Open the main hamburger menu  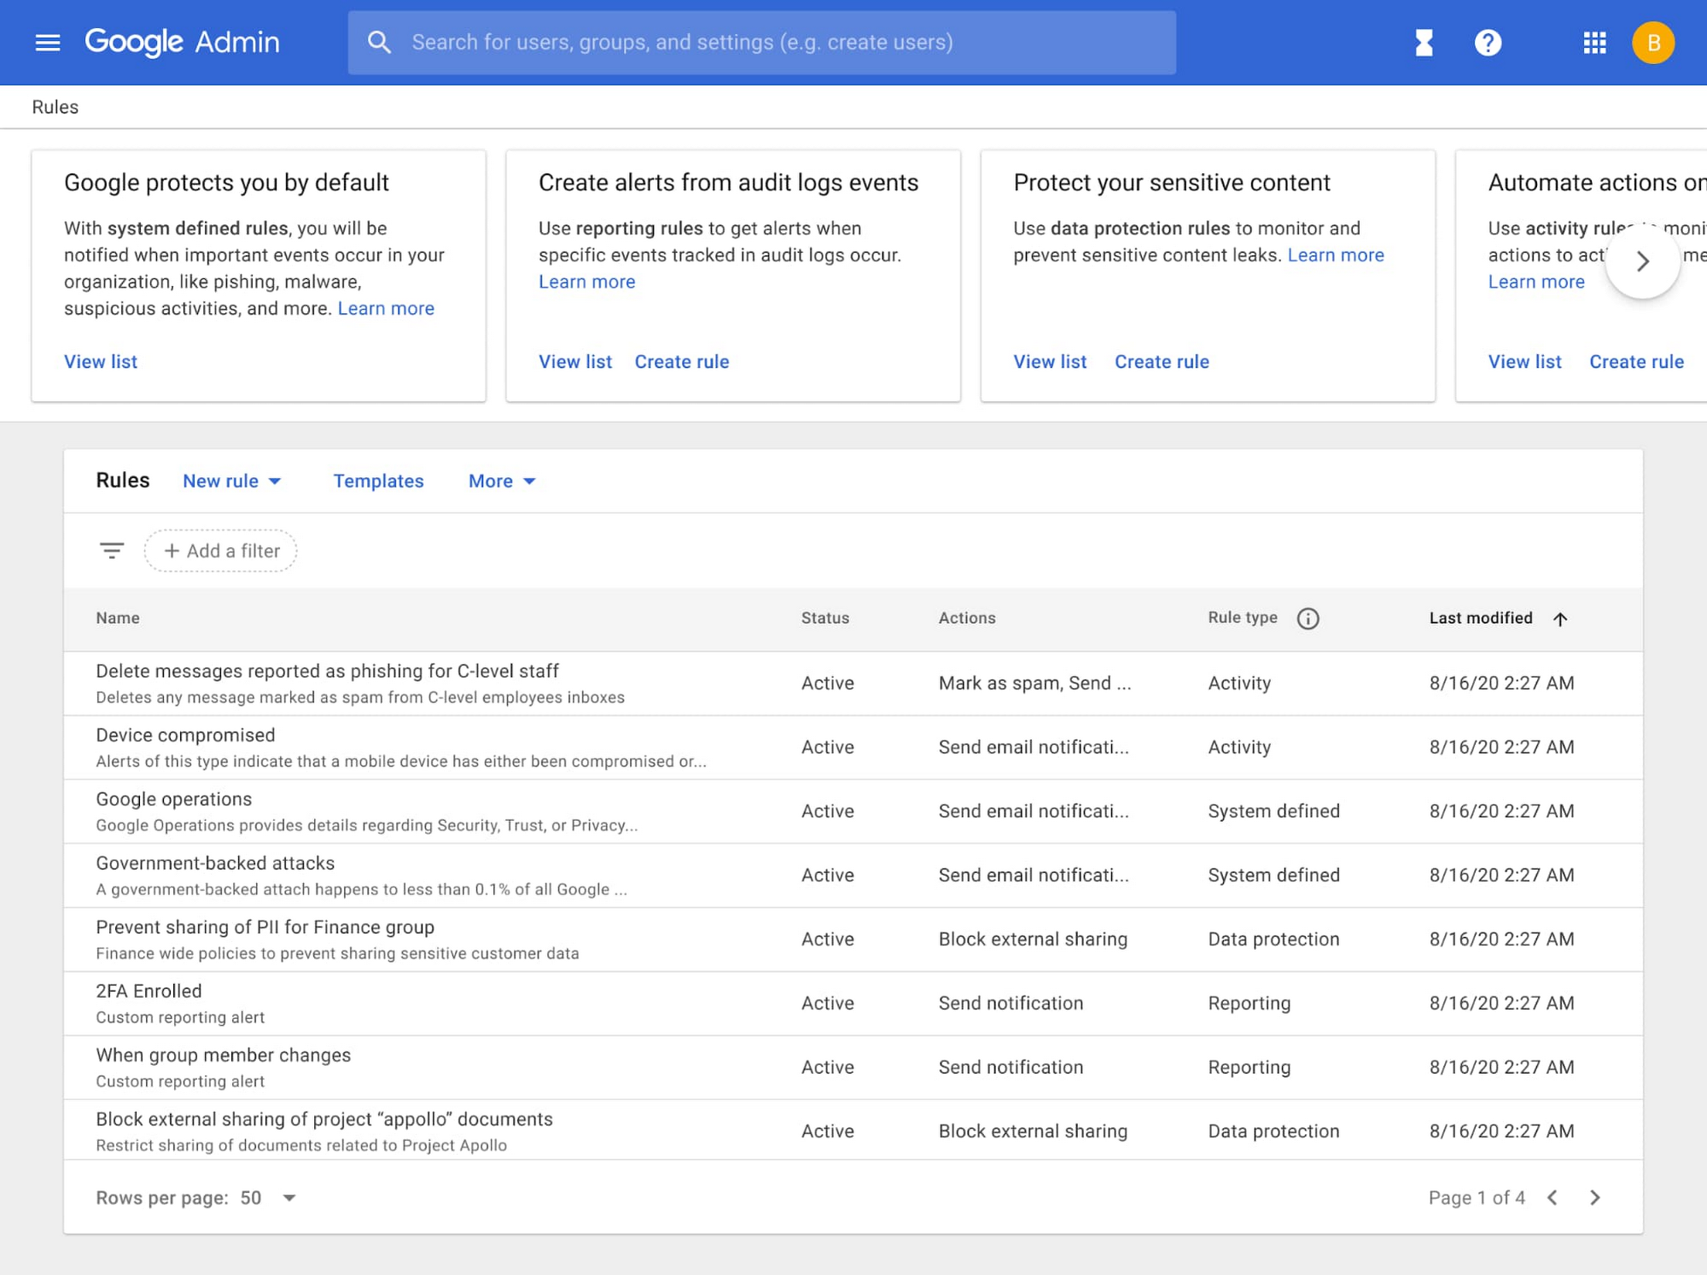tap(48, 42)
